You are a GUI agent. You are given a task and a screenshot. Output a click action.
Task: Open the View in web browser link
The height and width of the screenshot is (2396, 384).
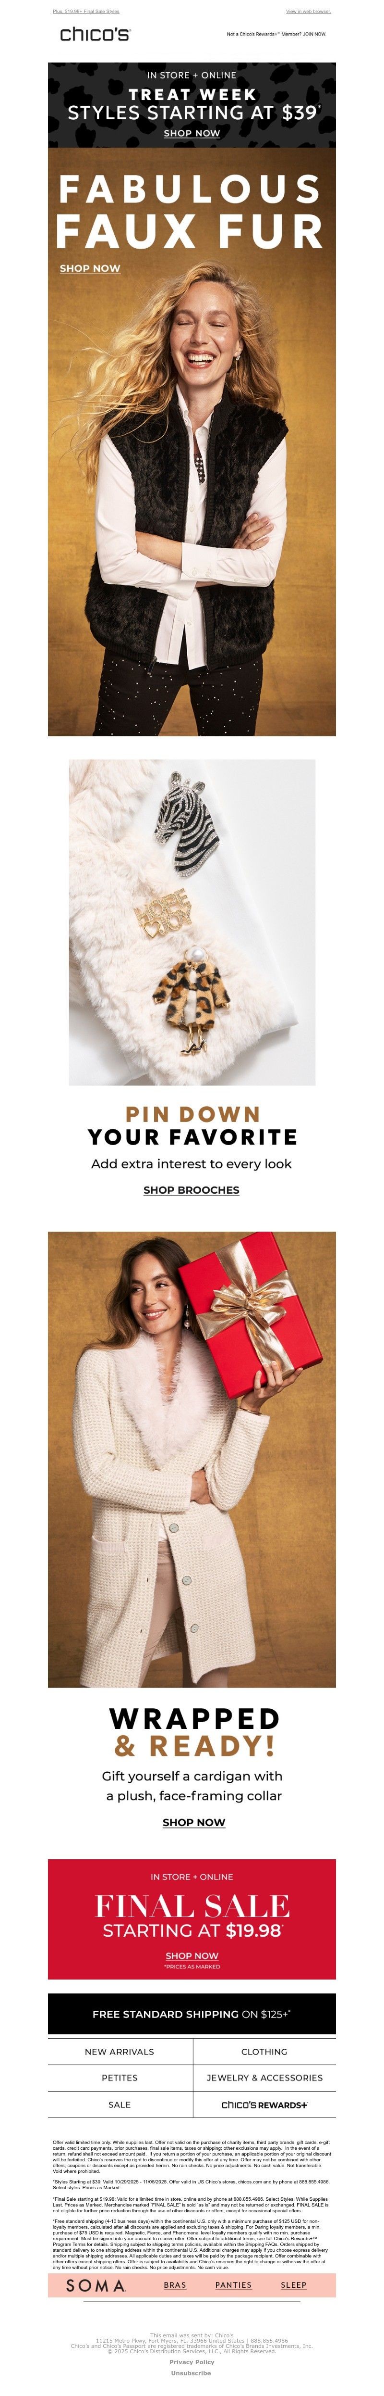click(308, 12)
